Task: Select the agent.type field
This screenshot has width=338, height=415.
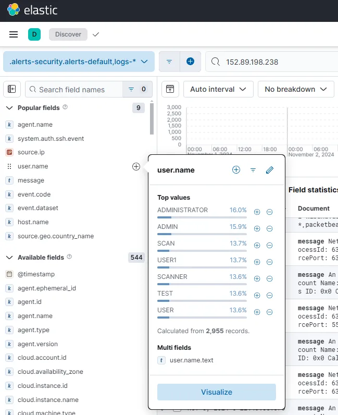Action: point(33,330)
